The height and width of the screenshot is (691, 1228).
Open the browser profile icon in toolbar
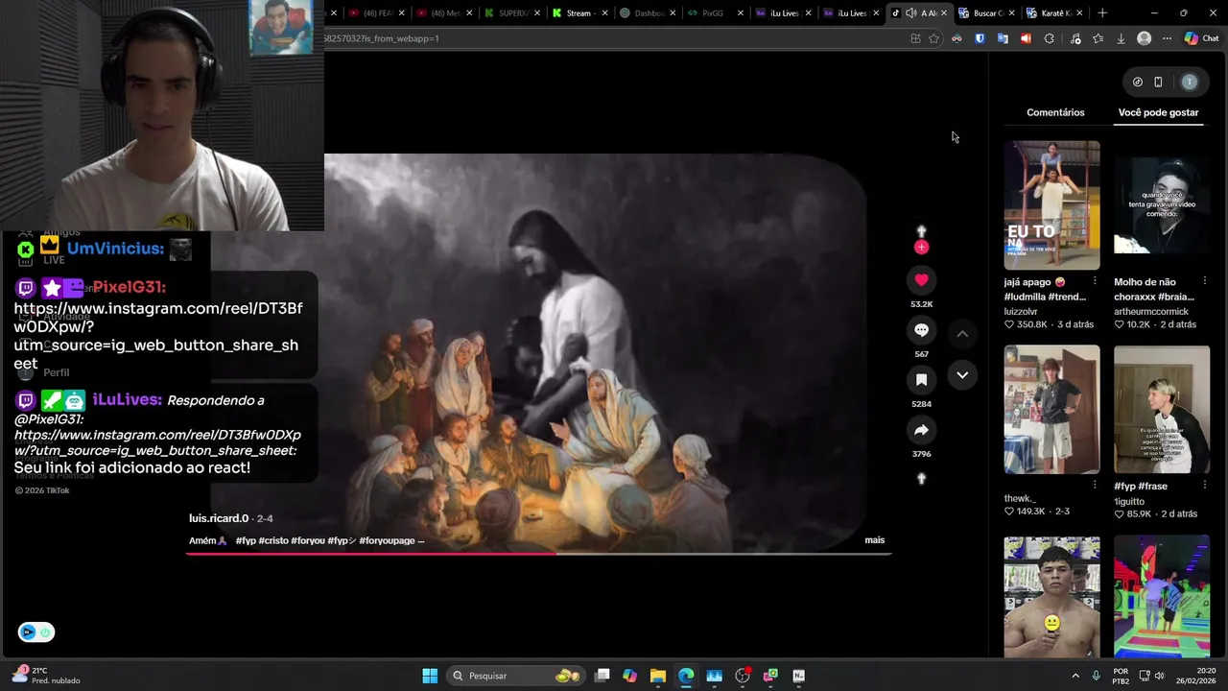pos(1144,38)
